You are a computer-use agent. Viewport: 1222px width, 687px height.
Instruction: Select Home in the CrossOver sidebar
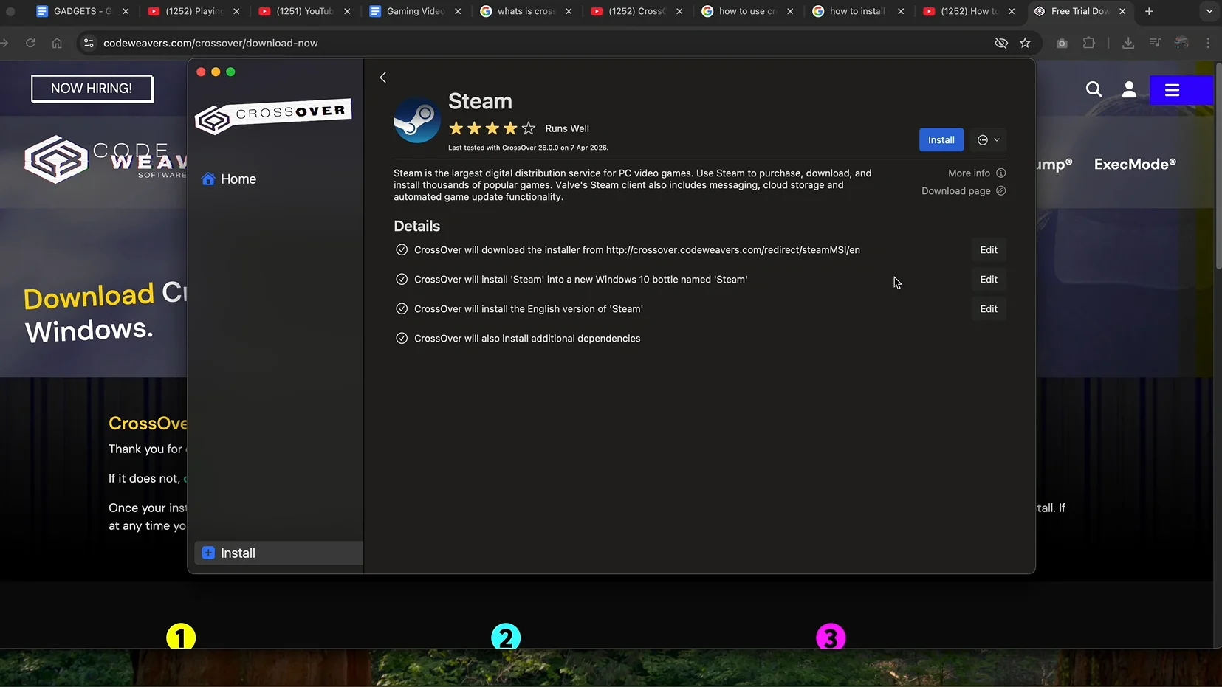pyautogui.click(x=237, y=179)
